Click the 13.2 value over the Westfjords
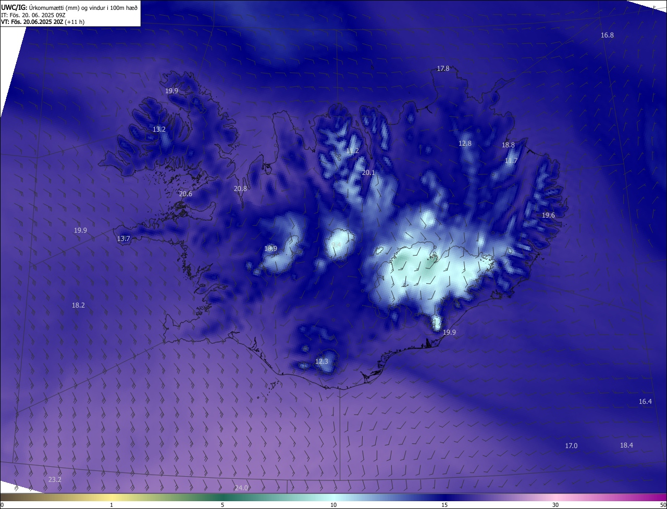Viewport: 667px width, 509px height. click(159, 129)
